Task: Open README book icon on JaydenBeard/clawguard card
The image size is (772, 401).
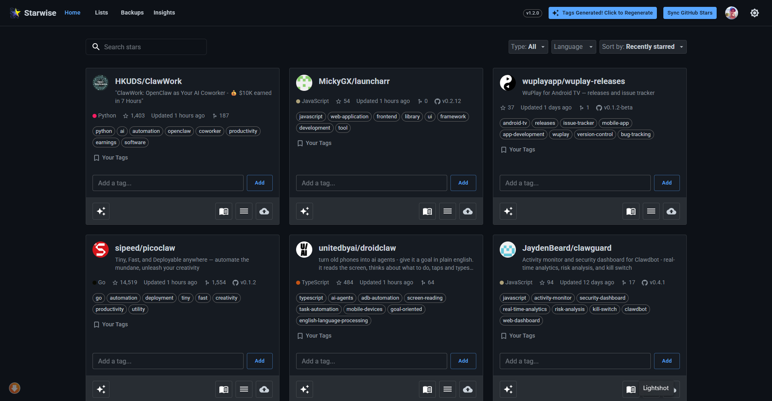Action: (631, 389)
